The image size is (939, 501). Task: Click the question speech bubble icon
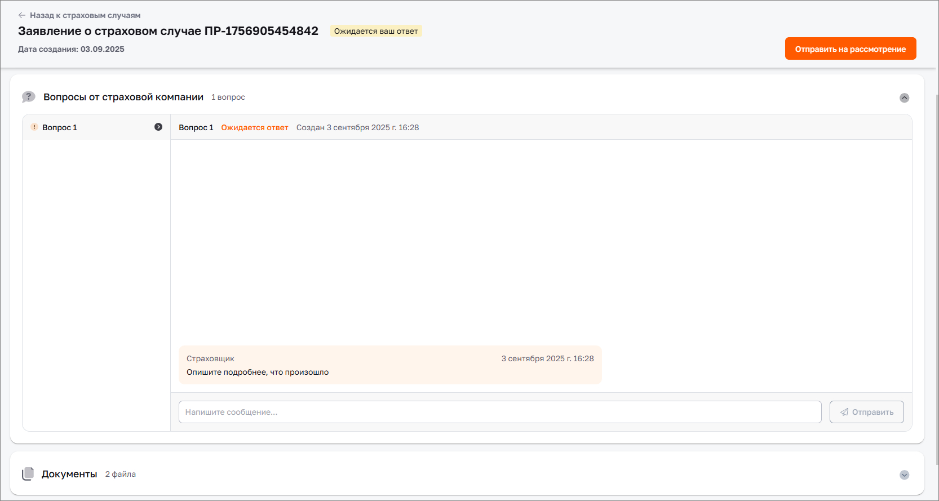pos(28,97)
